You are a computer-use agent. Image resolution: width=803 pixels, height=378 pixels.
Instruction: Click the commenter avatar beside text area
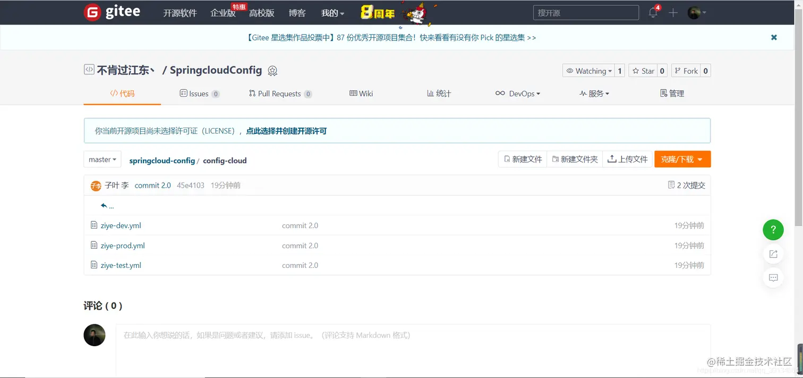pos(95,335)
